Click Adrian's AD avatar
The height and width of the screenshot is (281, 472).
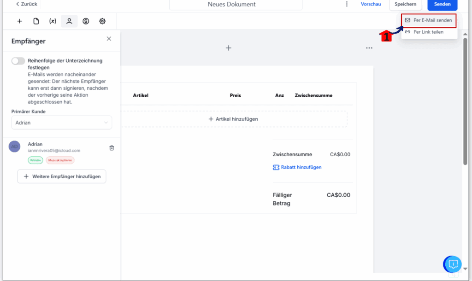14,146
